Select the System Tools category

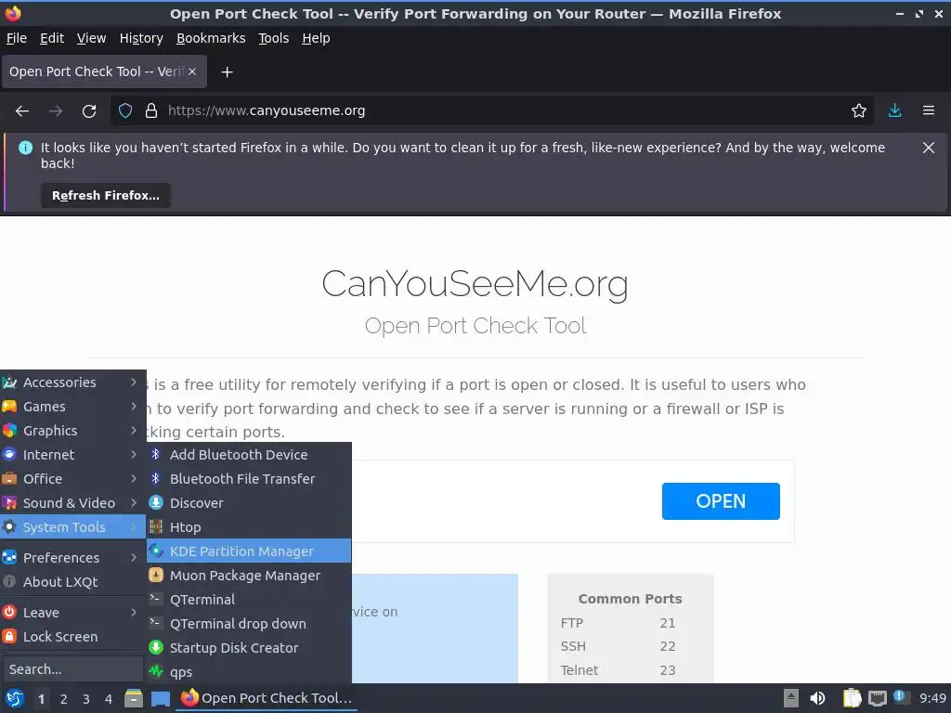tap(72, 527)
